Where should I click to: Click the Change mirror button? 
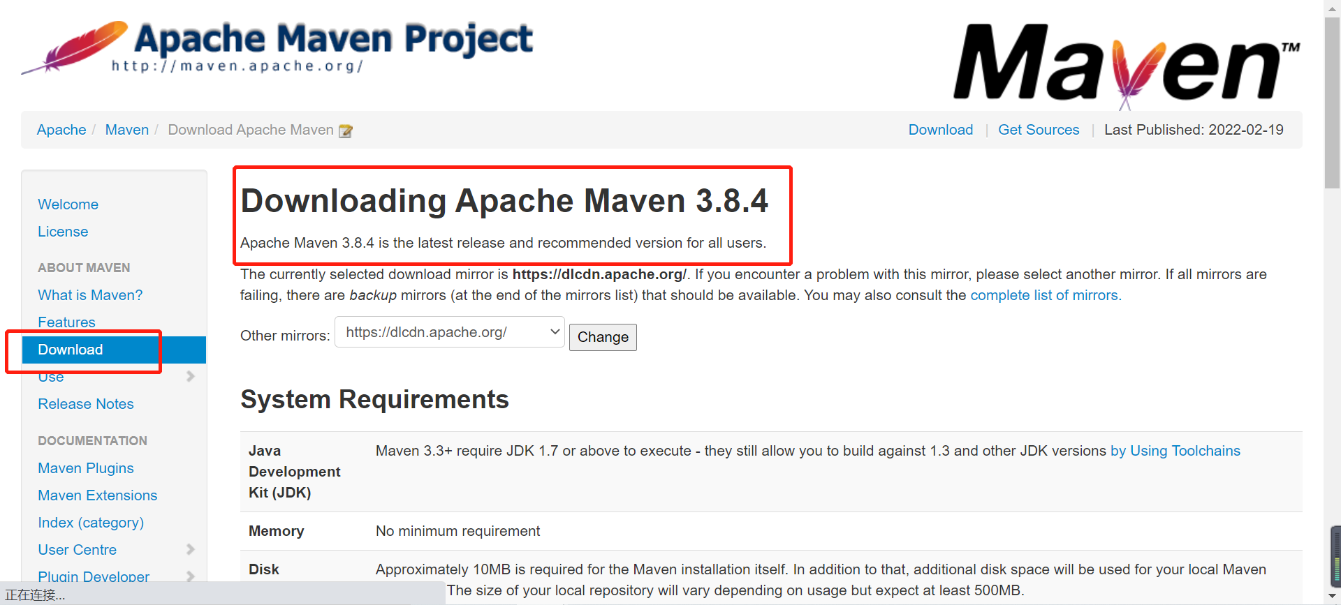click(603, 337)
